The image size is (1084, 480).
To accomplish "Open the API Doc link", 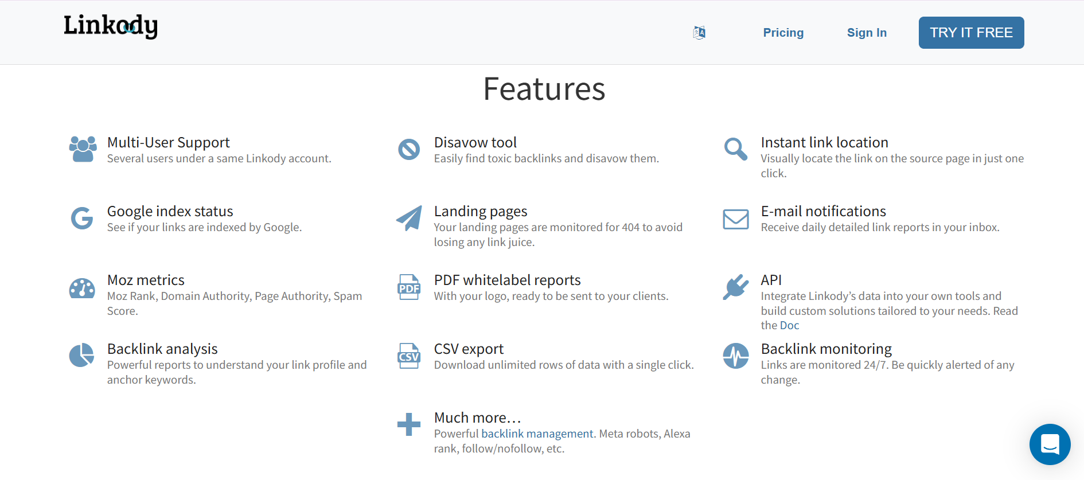I will [x=789, y=326].
